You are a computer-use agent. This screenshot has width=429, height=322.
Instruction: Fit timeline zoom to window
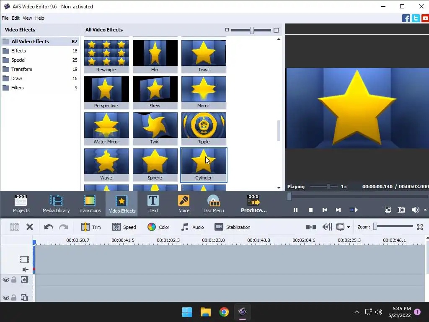pyautogui.click(x=420, y=227)
